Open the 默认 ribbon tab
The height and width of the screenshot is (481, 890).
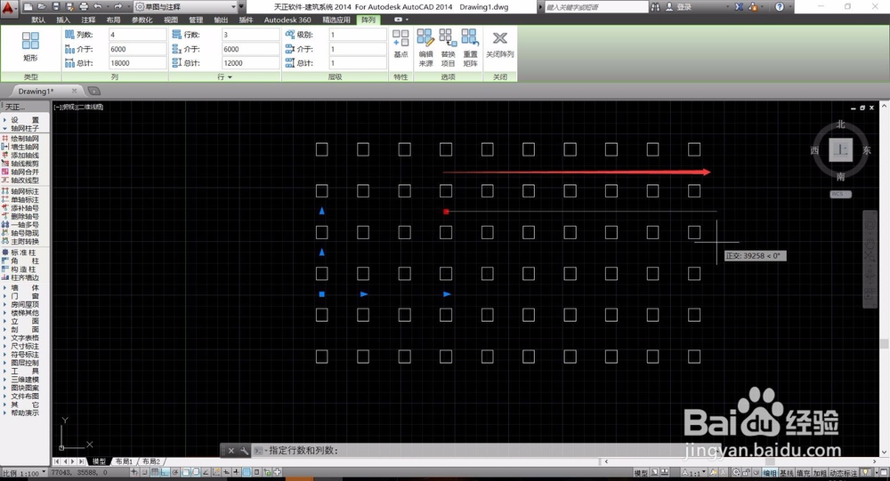[38, 20]
